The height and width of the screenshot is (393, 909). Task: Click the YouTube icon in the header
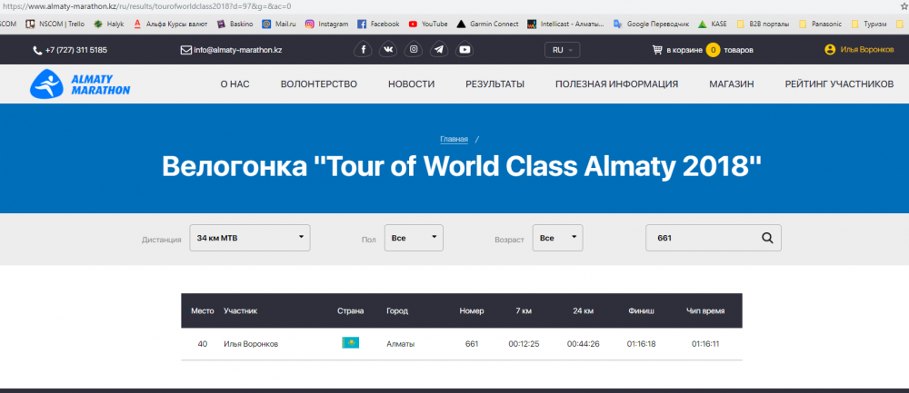[464, 50]
